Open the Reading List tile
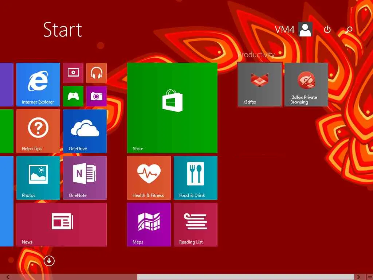The width and height of the screenshot is (373, 280). click(x=196, y=225)
